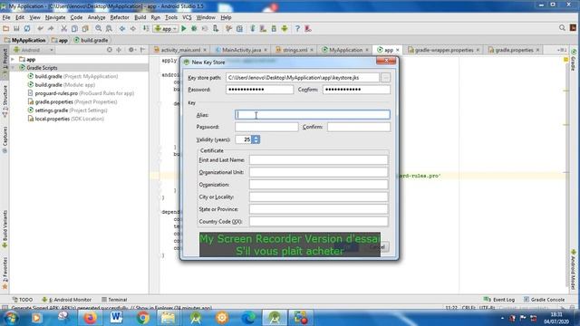Click the Help question mark toolbar icon

tap(297, 28)
